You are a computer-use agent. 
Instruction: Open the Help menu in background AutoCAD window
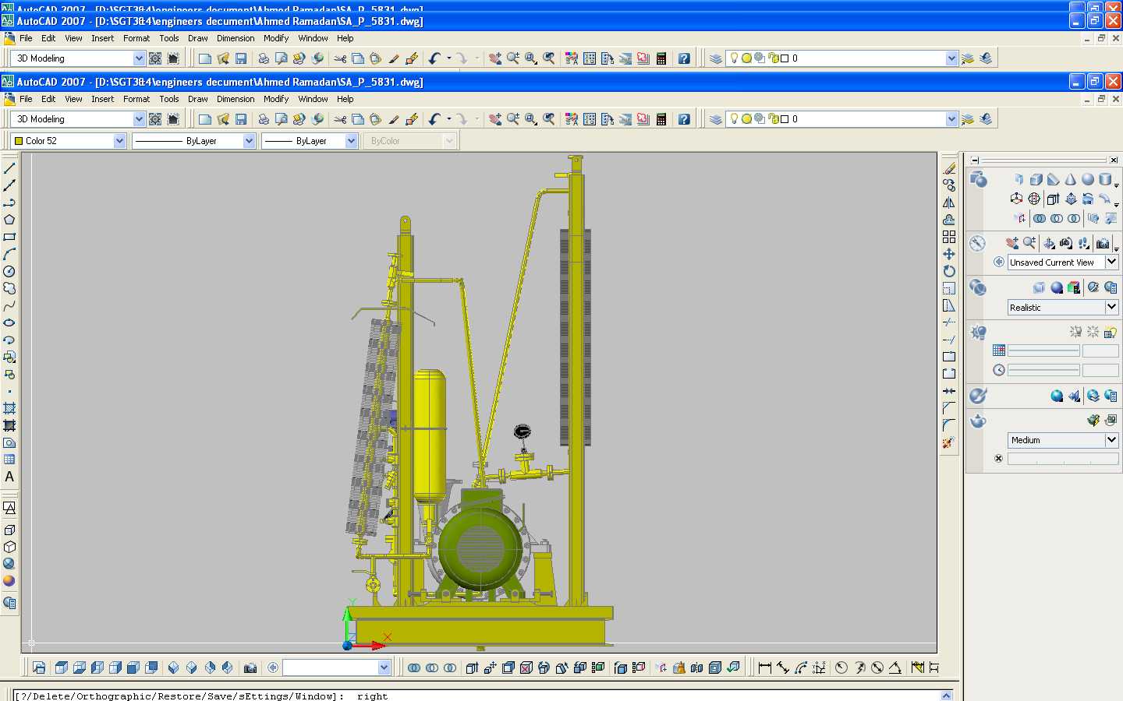(345, 38)
